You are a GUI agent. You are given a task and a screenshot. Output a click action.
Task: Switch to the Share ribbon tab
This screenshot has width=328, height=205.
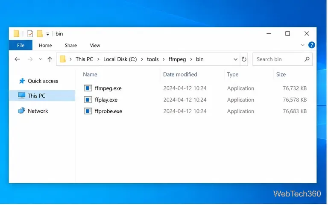tap(71, 45)
